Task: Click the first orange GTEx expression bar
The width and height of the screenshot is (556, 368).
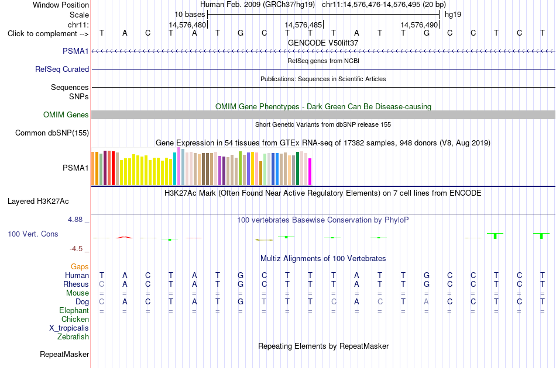Action: click(x=93, y=168)
